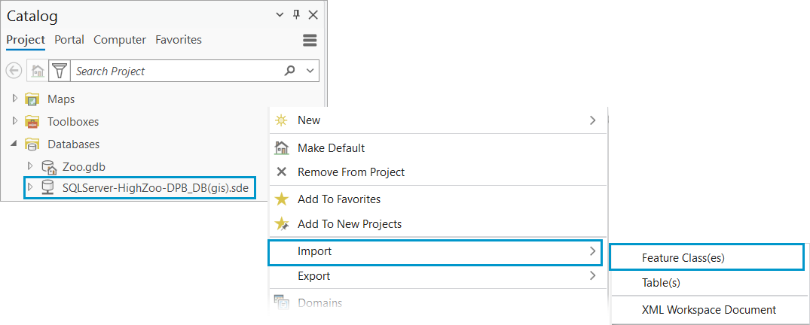Viewport: 810px width, 325px height.
Task: Select SQLServer-HighZoo-DPB_DB(gis).sde label
Action: click(155, 188)
